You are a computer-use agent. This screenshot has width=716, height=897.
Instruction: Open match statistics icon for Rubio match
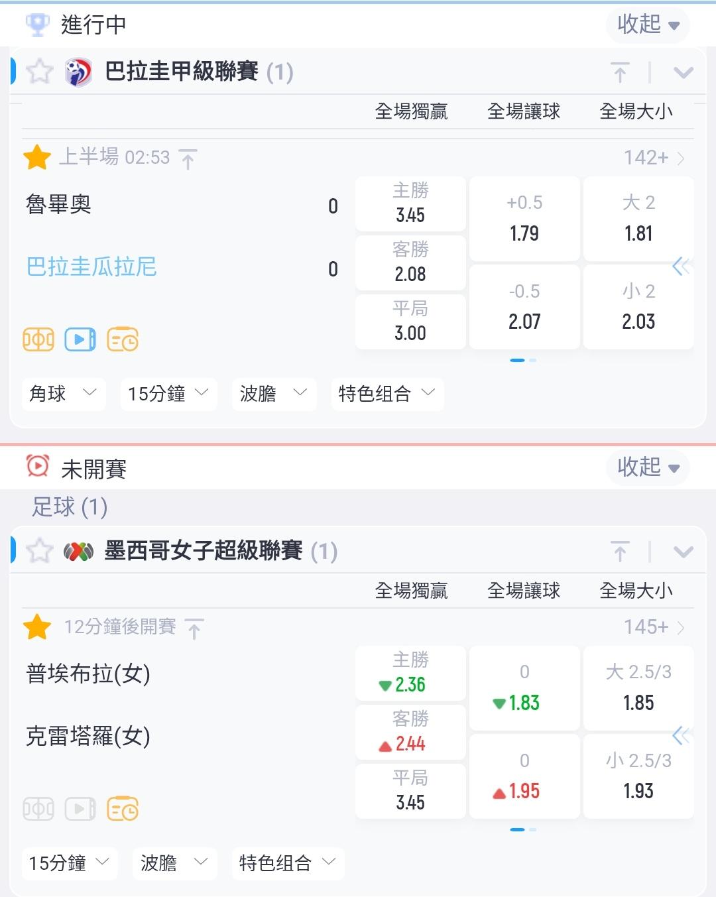pos(123,340)
